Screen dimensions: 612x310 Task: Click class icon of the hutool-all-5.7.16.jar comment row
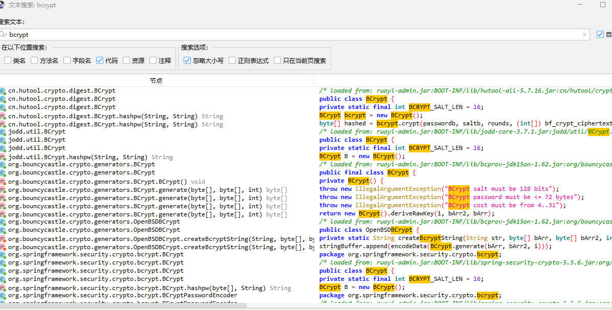click(x=3, y=91)
